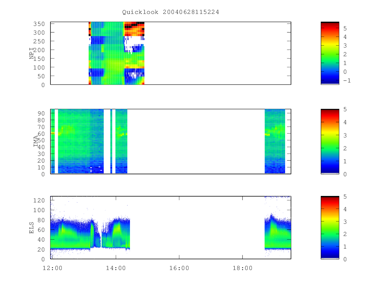Click the ELS axis label
The height and width of the screenshot is (291, 388).
[32, 228]
